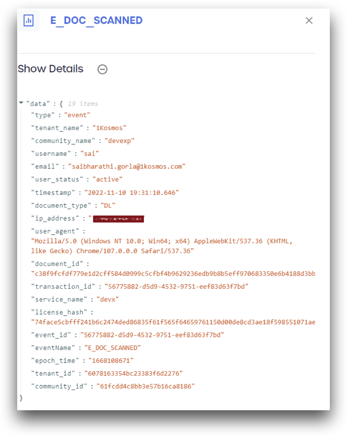Screen dimensions: 347x436
Task: Collapse the "data" JSON tree node
Action: (x=21, y=103)
